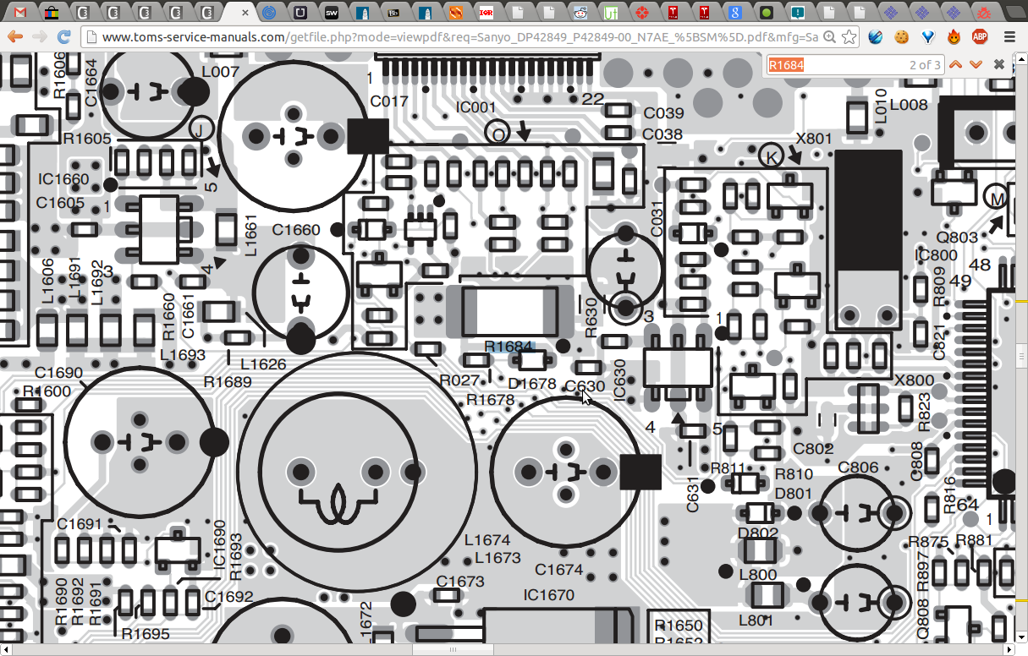Switch to the orange striped icon tab
The width and height of the screenshot is (1028, 656).
pyautogui.click(x=456, y=13)
